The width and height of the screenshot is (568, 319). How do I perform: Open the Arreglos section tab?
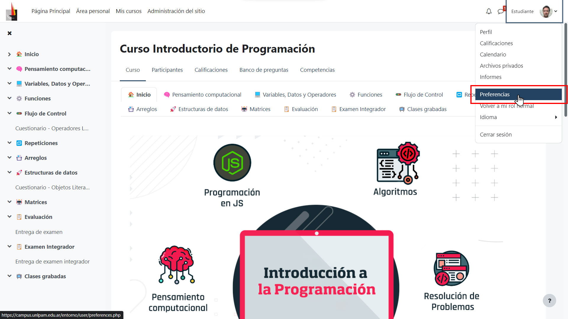pos(143,109)
